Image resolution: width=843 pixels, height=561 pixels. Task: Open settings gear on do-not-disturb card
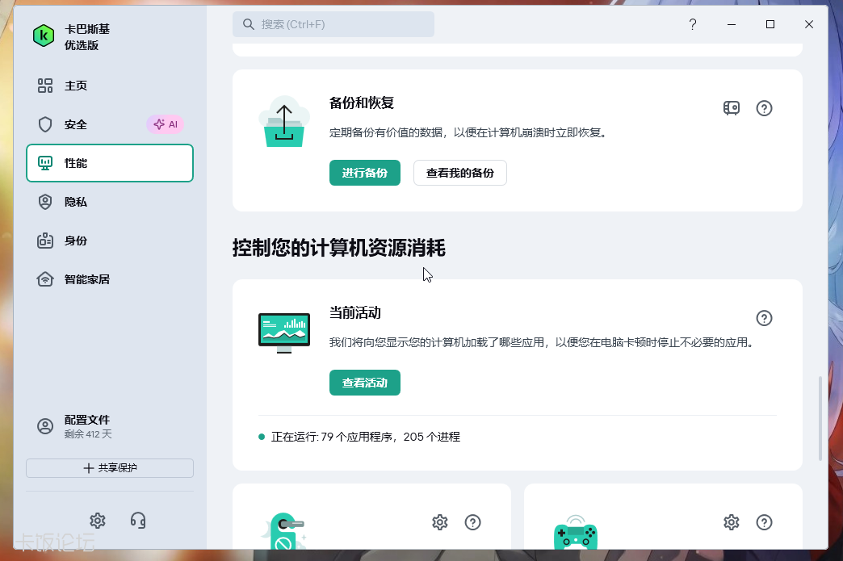pyautogui.click(x=440, y=521)
